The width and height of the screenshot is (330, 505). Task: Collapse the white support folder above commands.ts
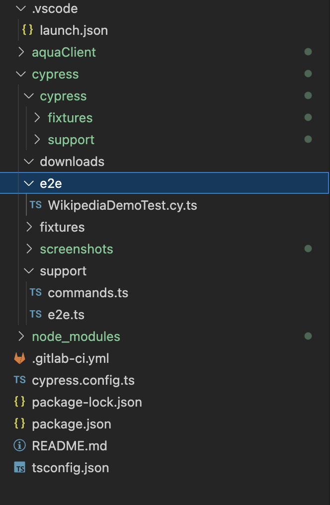pyautogui.click(x=29, y=271)
